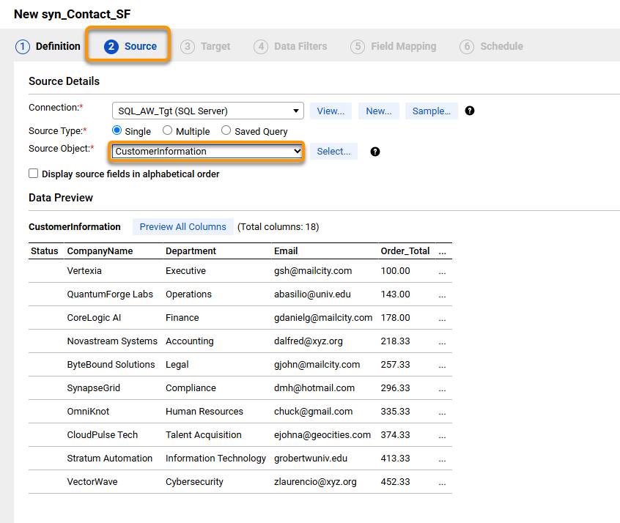Click the Stratum Automation cell
This screenshot has width=620, height=523.
point(109,458)
